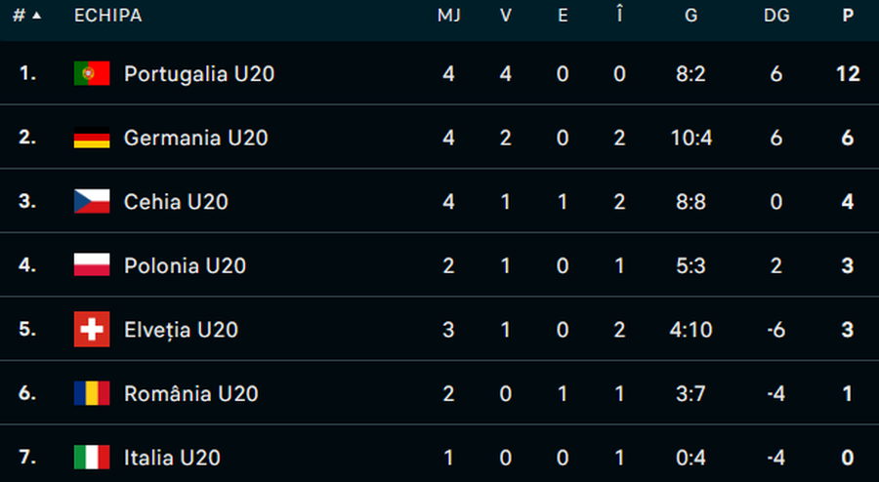Select România U20 in the standings
This screenshot has width=879, height=482.
pos(190,394)
